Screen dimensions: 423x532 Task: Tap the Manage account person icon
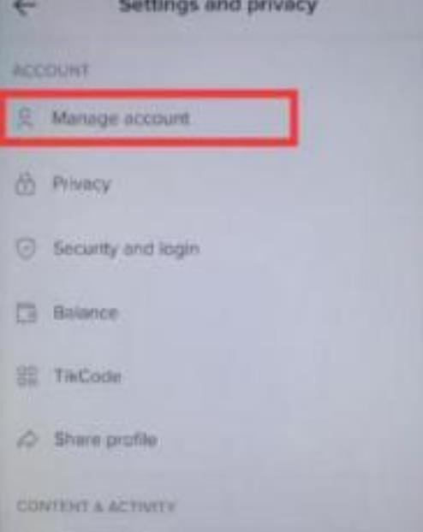26,118
